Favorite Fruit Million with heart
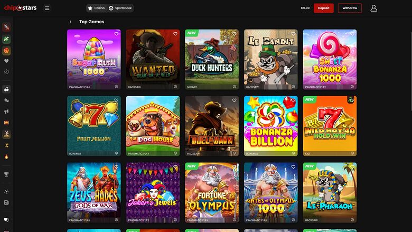The image size is (412, 232). pyautogui.click(x=116, y=100)
